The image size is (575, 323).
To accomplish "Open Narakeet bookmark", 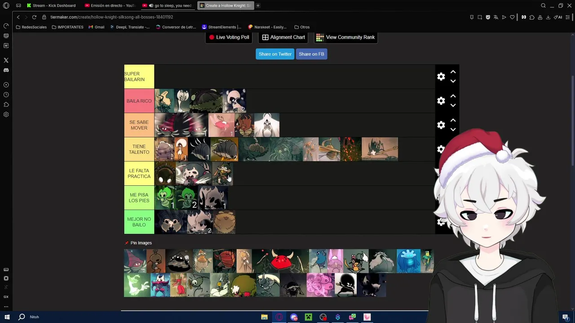I will coord(267,27).
